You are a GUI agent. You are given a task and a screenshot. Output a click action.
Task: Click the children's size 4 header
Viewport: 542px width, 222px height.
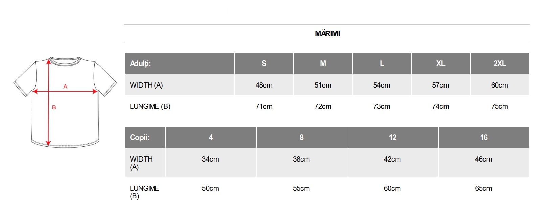click(211, 138)
